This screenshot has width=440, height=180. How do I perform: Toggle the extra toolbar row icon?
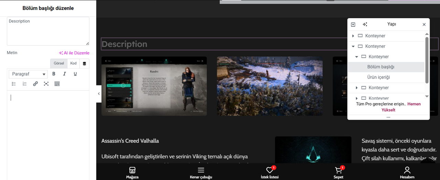57,84
